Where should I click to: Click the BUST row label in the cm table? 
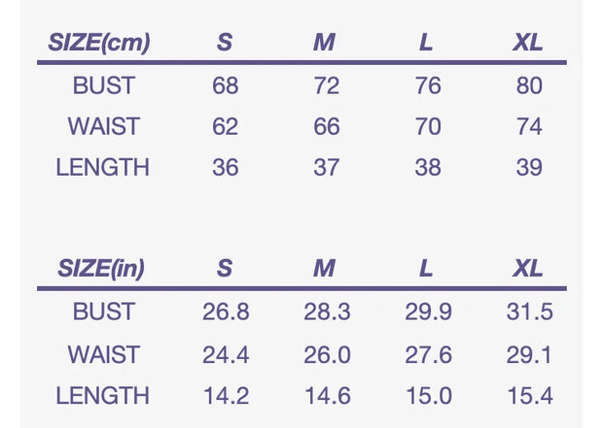click(103, 85)
